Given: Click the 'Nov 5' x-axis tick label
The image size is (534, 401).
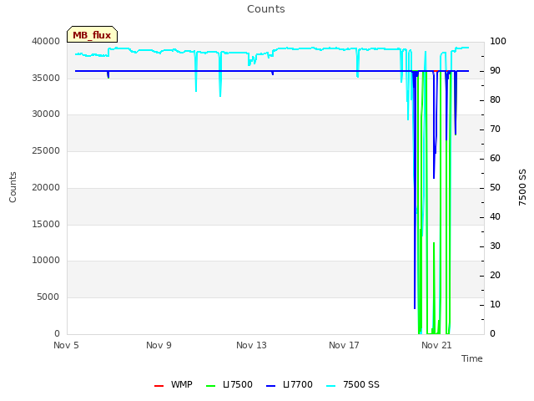Looking at the screenshot, I should pos(66,345).
